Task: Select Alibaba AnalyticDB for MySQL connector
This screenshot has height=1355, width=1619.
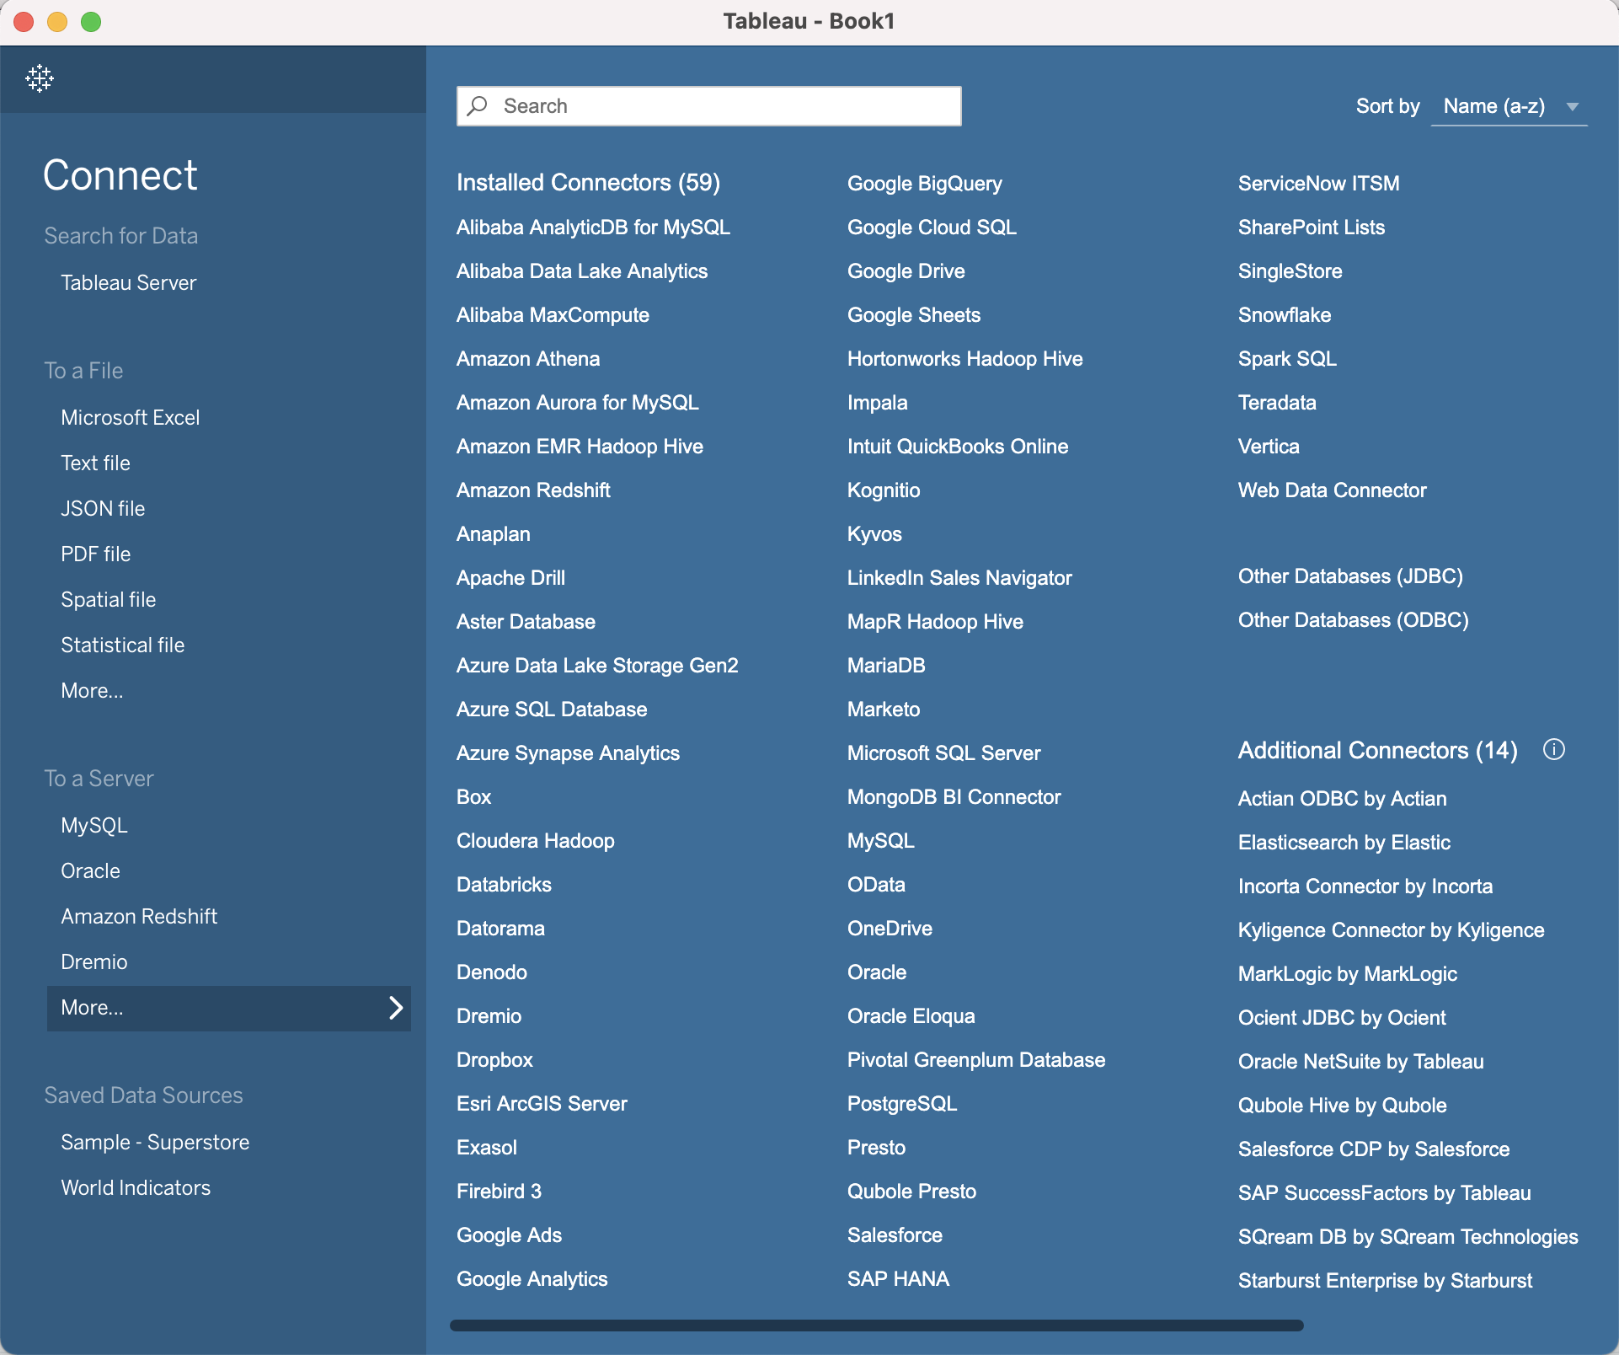Action: 593,228
